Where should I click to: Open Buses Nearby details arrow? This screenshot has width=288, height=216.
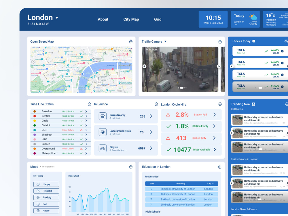coord(151,116)
